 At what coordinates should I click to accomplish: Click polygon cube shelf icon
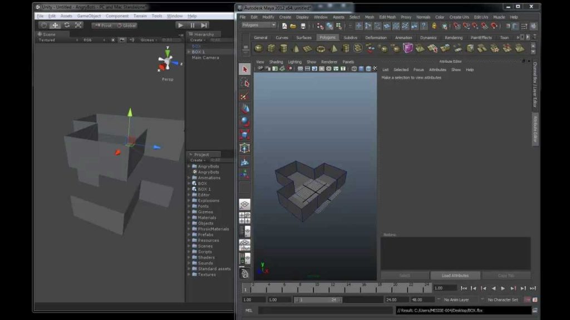[271, 48]
